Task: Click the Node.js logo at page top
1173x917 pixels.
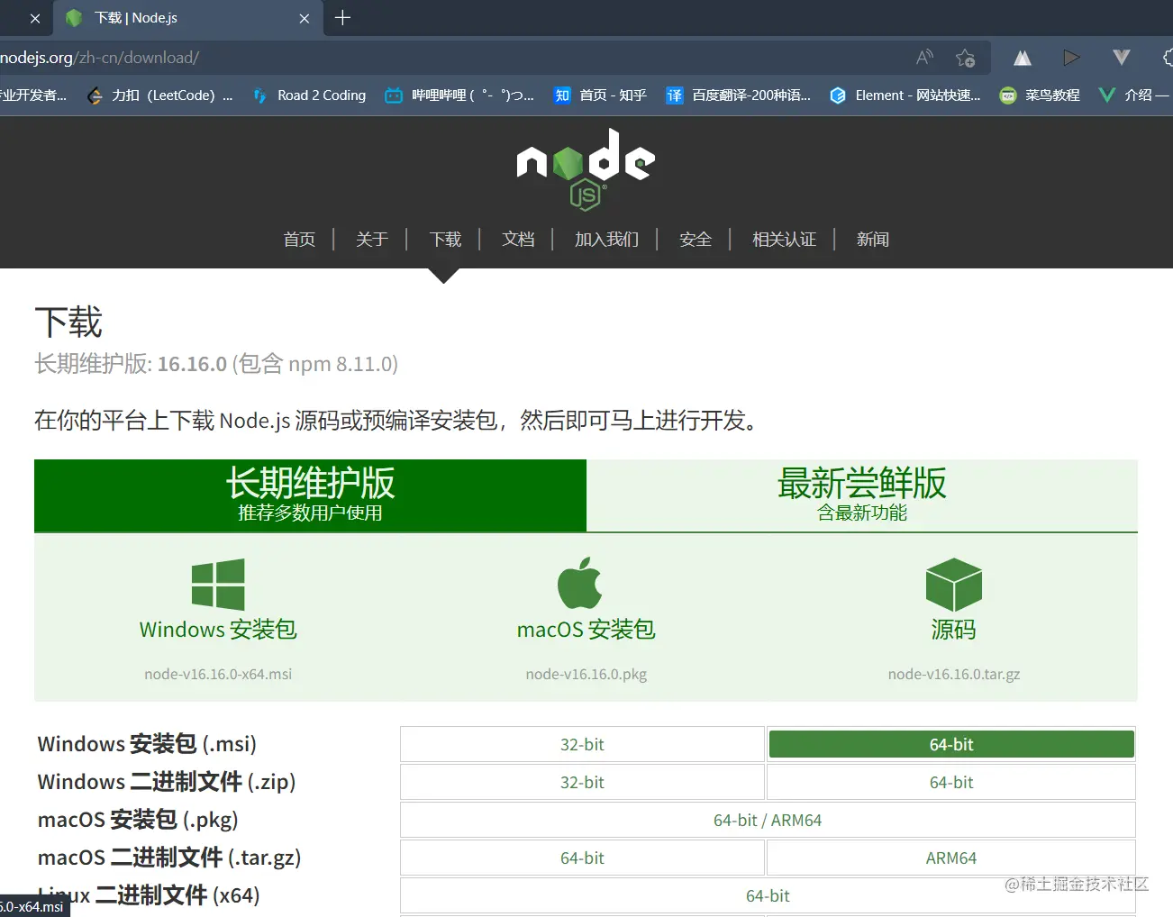Action: [585, 168]
